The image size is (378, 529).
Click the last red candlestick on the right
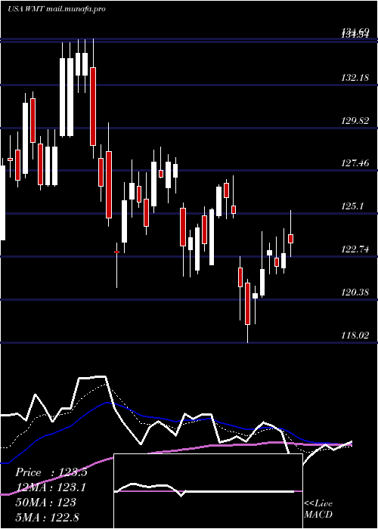pos(290,239)
